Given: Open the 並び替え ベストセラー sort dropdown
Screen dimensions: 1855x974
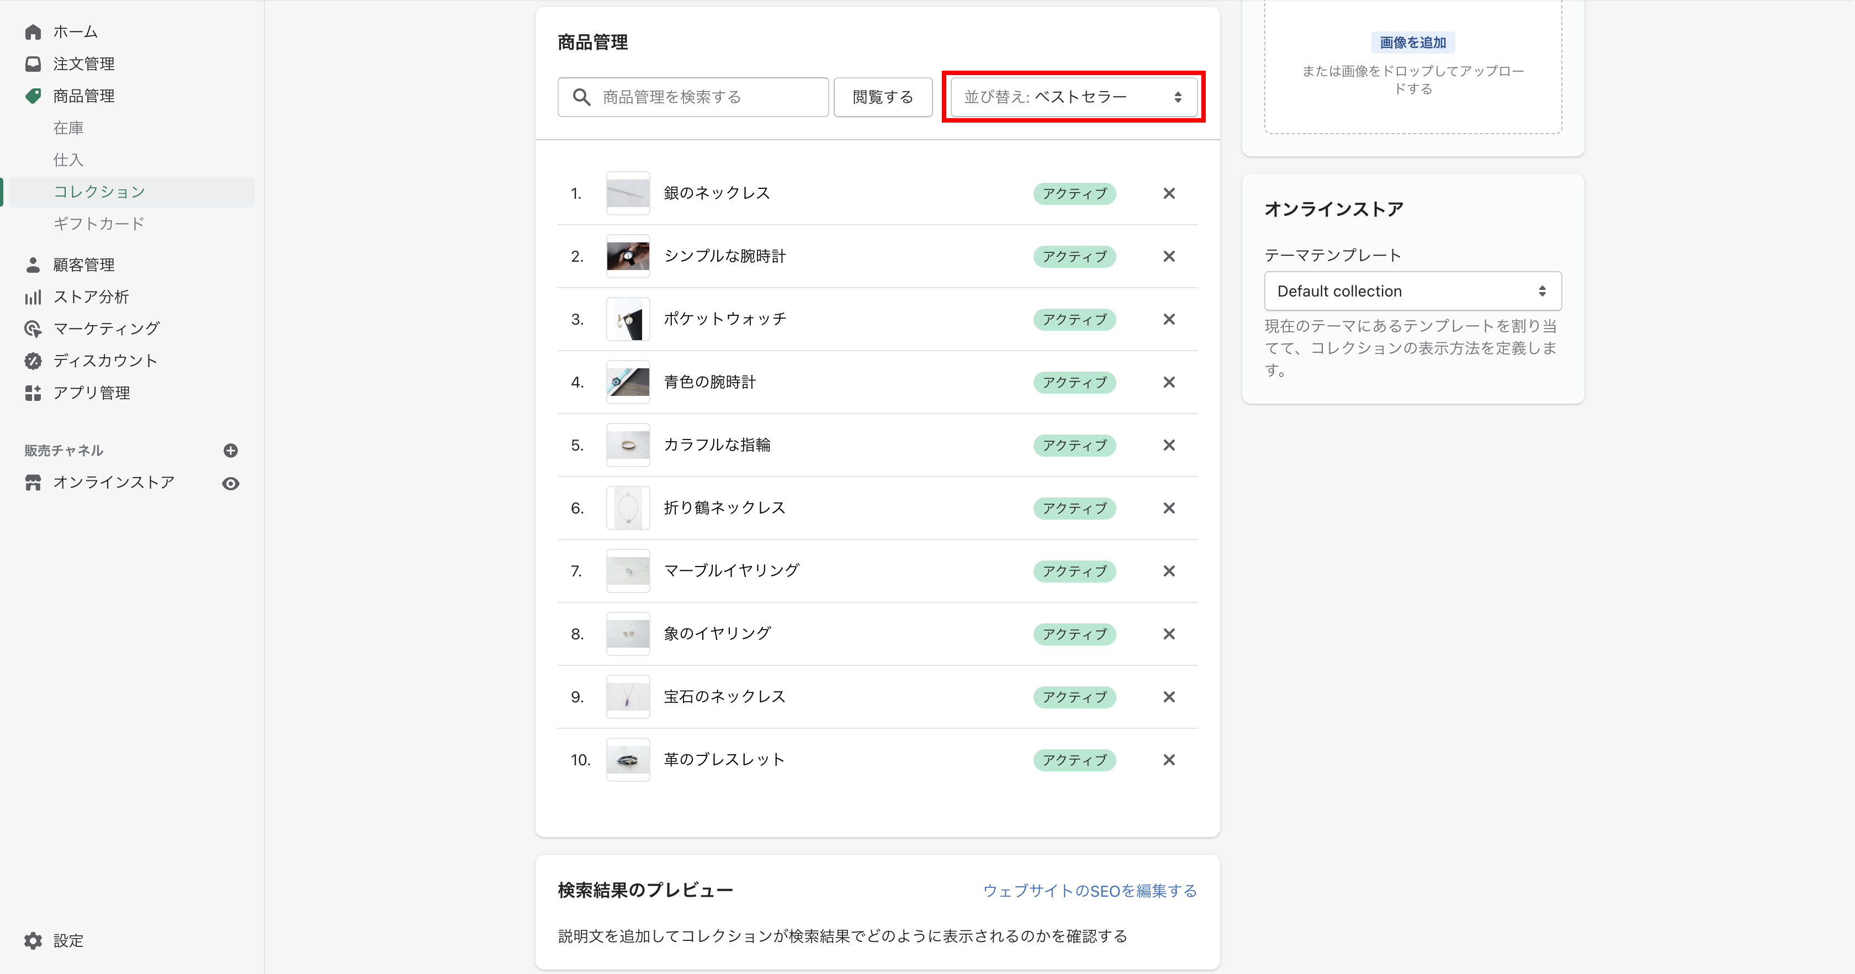Looking at the screenshot, I should pos(1073,97).
